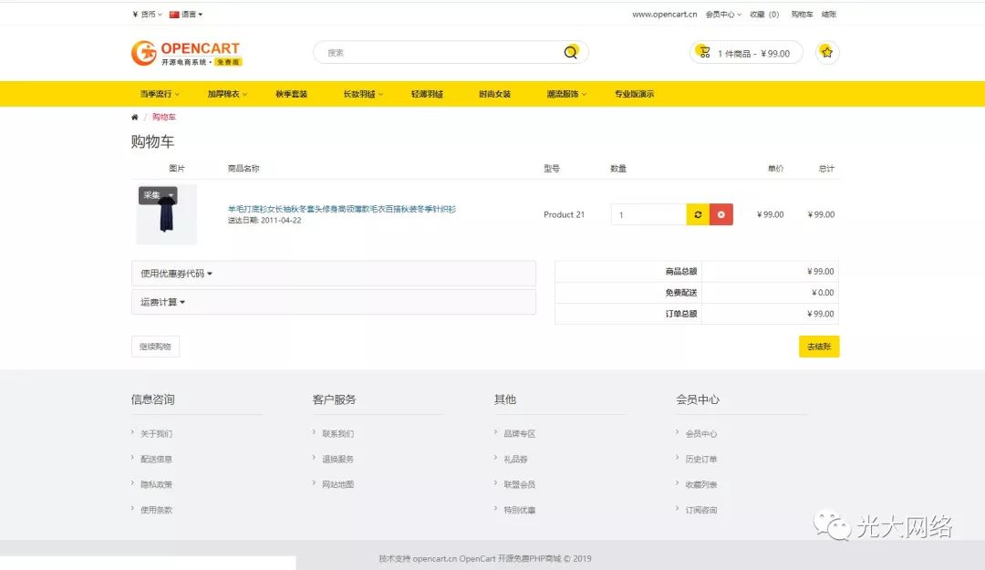Click the China flag language icon
Viewport: 985px width, 570px height.
[x=174, y=15]
